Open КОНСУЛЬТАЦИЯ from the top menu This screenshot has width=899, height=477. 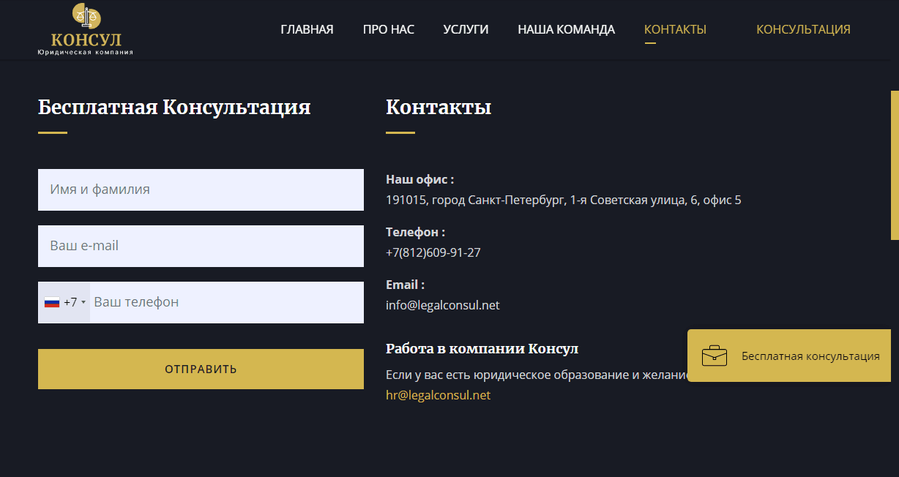(x=803, y=29)
